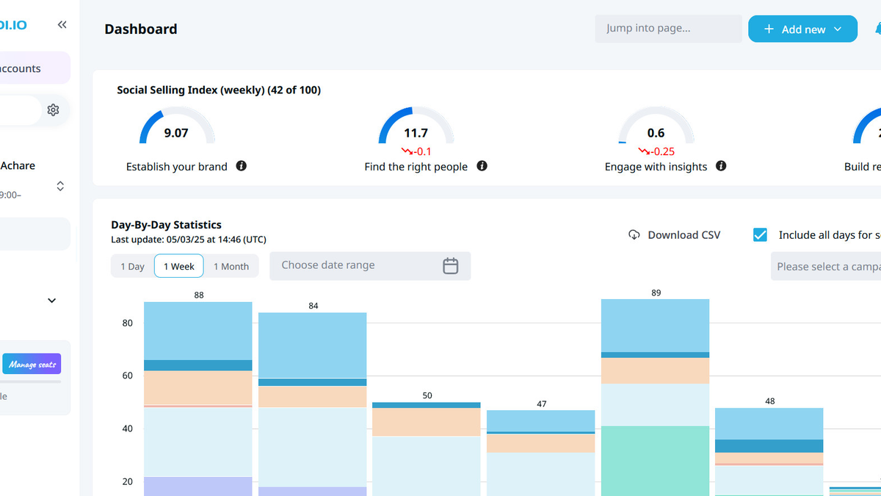Image resolution: width=881 pixels, height=496 pixels.
Task: Toggle Include all days checkbox
Action: pyautogui.click(x=761, y=235)
